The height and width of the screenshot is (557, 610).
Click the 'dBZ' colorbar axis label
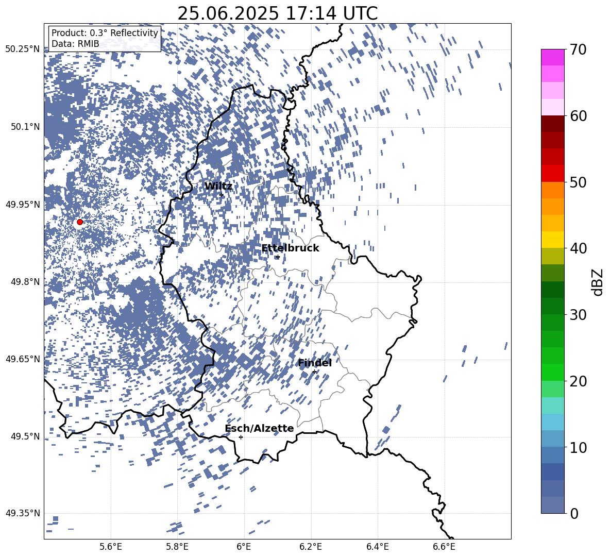[597, 282]
